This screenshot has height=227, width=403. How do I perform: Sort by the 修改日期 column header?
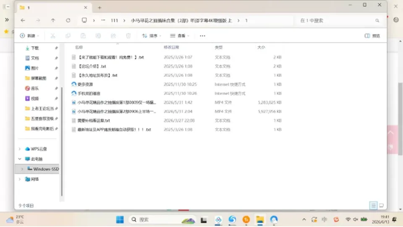click(171, 47)
